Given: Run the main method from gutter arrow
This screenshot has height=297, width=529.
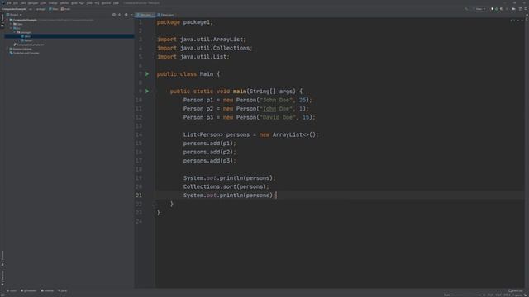Looking at the screenshot, I should point(147,92).
